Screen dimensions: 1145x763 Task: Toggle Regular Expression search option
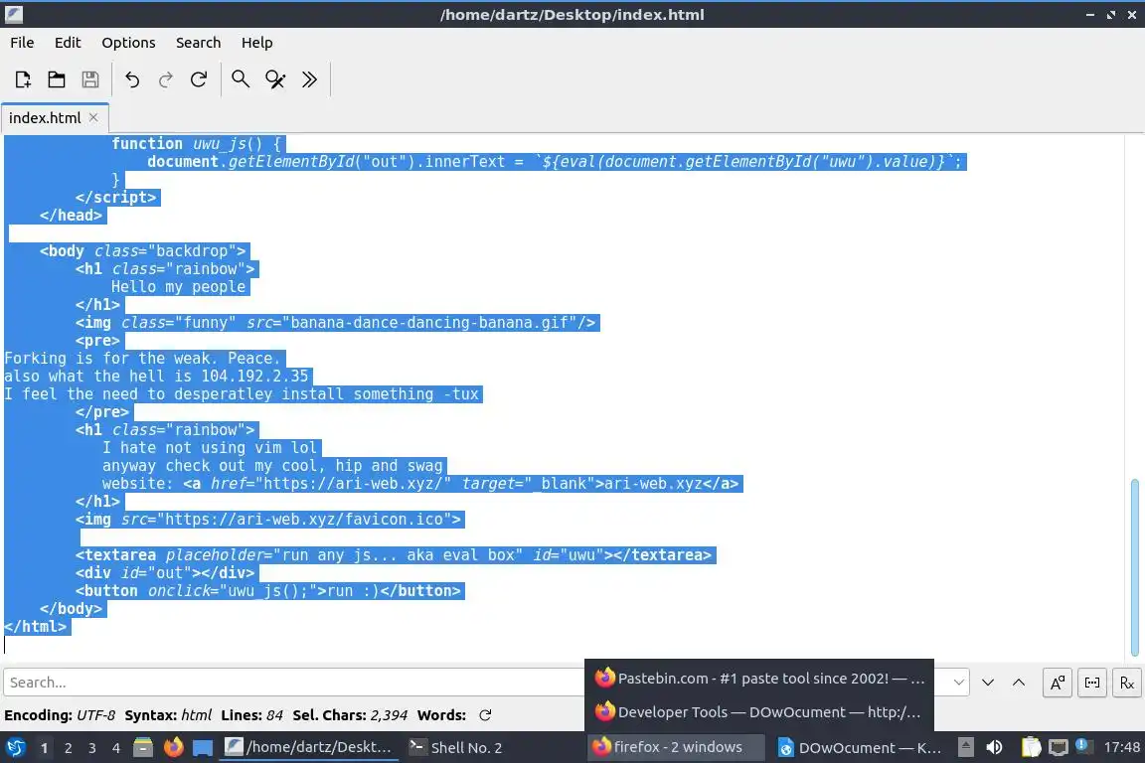click(x=1127, y=683)
